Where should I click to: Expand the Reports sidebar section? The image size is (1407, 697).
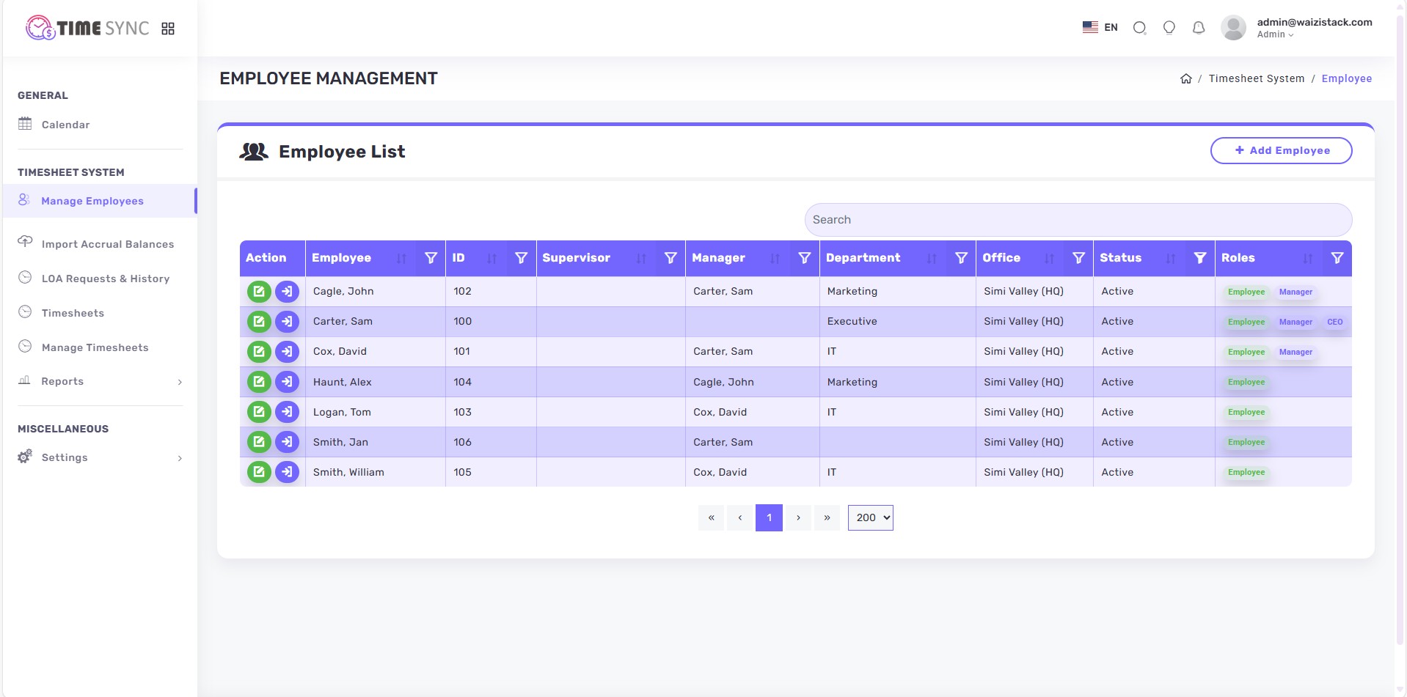pyautogui.click(x=62, y=381)
